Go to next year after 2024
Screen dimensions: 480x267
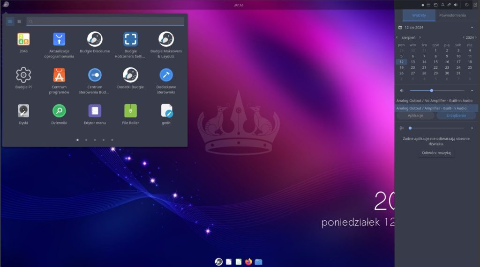tap(476, 37)
